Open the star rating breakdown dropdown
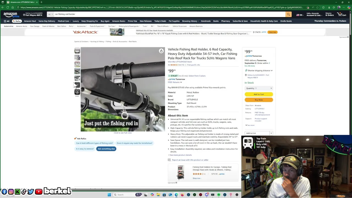Viewport: 352px width, 198px height. 180,65
